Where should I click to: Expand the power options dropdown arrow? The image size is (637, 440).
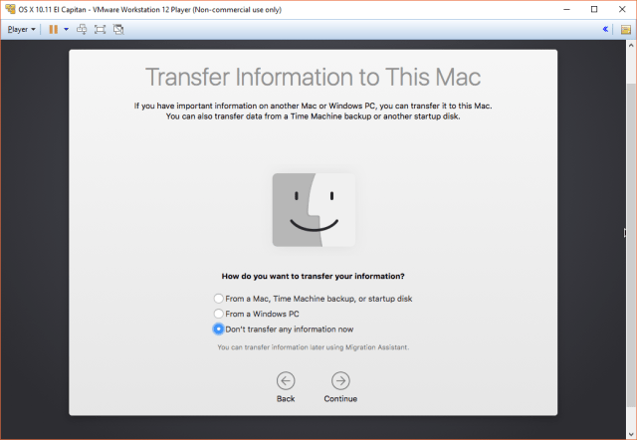point(67,29)
